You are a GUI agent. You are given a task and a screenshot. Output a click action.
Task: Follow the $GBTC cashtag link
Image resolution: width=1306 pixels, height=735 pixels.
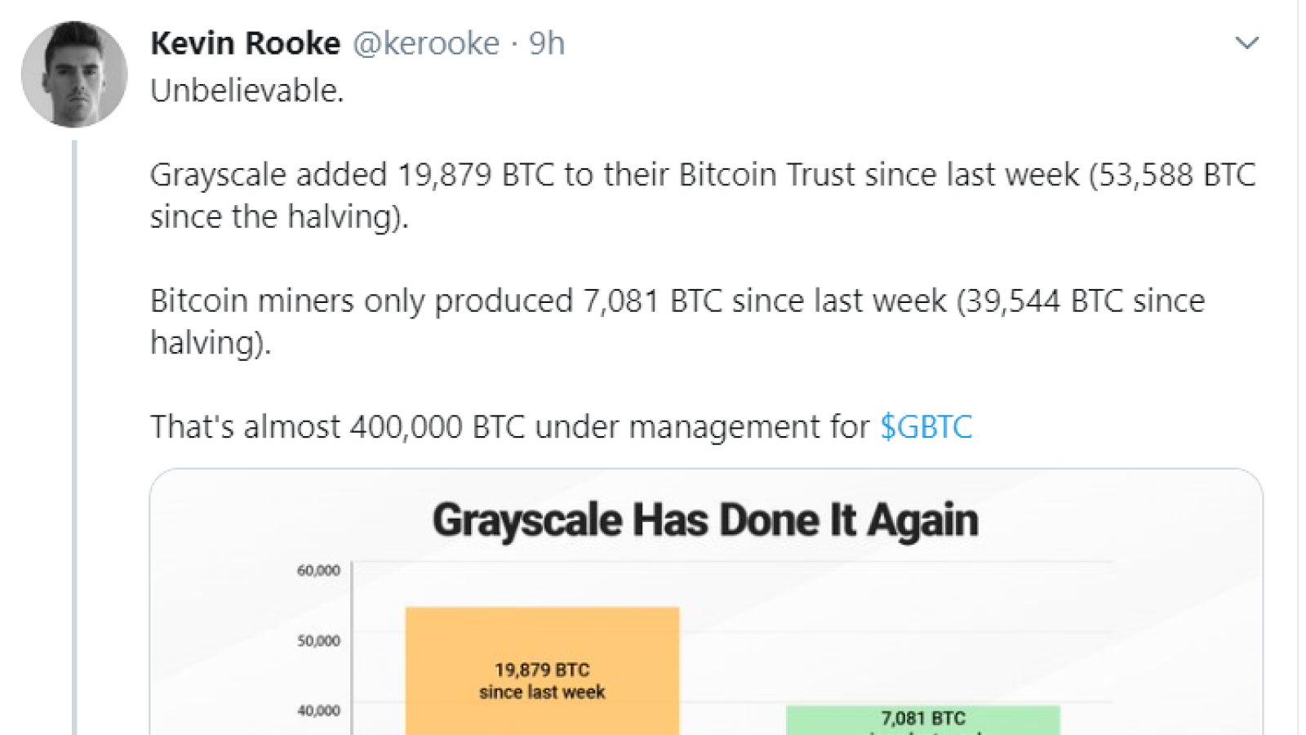point(926,427)
